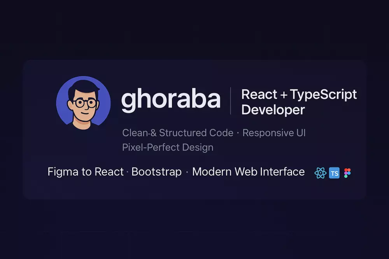This screenshot has width=389, height=259.
Task: Click the TypeScript TS badge icon
Action: tap(334, 172)
